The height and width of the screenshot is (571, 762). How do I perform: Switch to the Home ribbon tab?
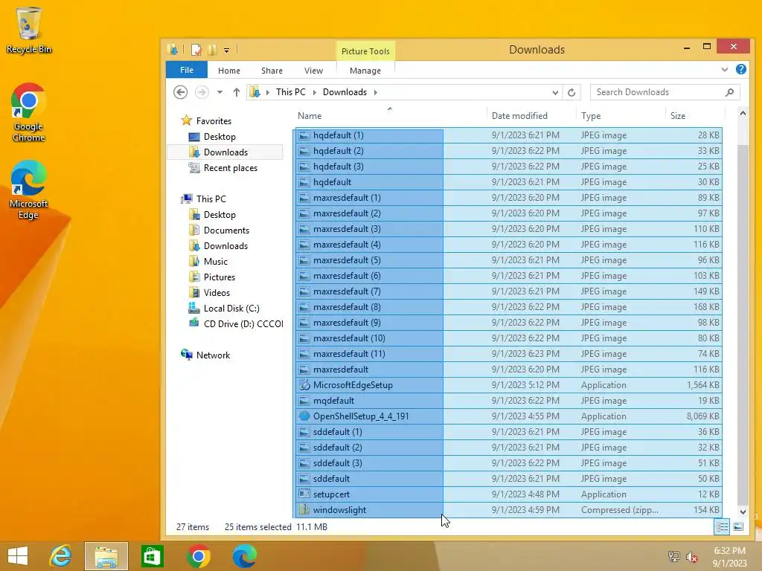tap(229, 71)
